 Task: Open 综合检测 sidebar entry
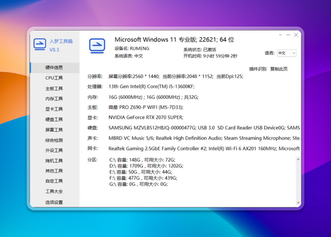click(55, 140)
